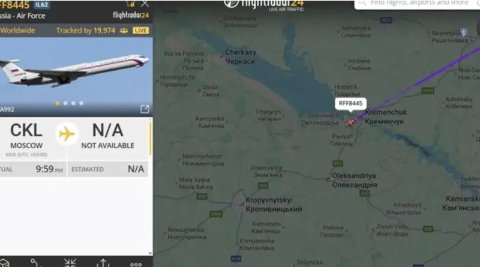Open aircraft photo in external link icon
480x267 pixels.
click(145, 109)
